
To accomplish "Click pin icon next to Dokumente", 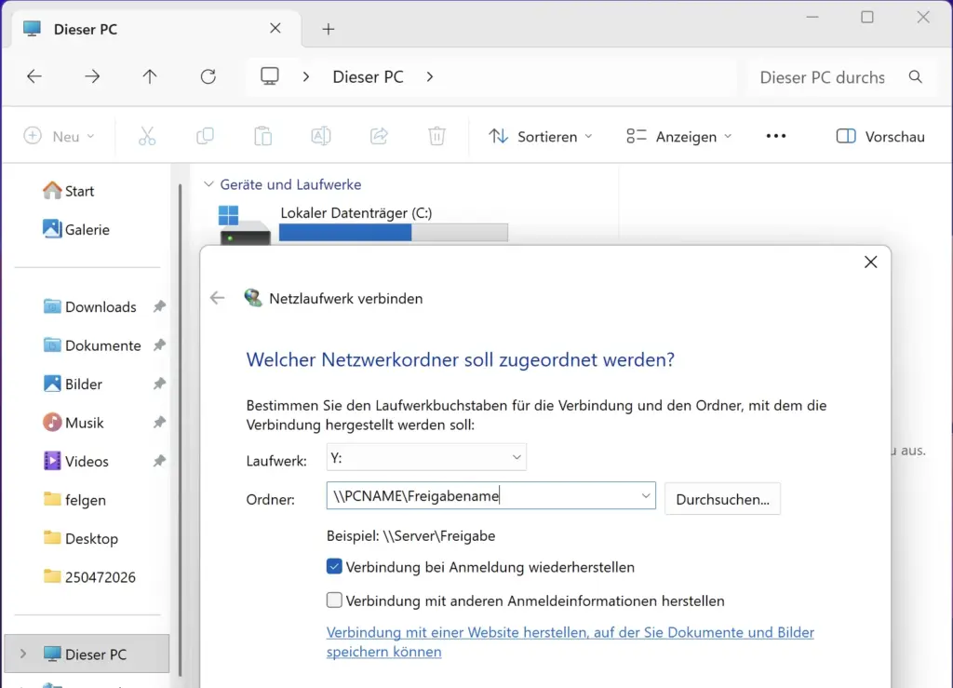I will [x=159, y=345].
